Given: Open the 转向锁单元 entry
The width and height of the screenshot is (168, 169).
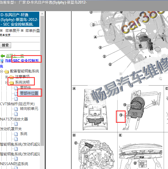Looking at the screenshot, I should pos(29,109).
